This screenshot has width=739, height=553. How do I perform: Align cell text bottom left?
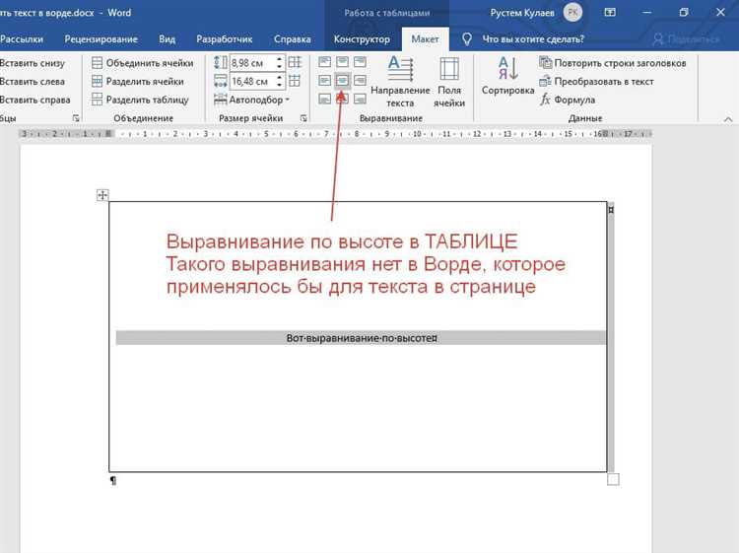[x=325, y=99]
